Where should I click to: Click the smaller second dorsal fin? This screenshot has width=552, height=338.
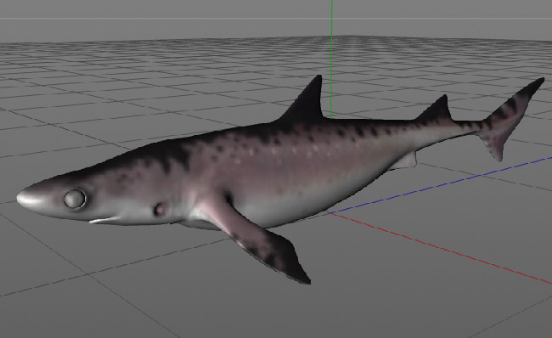click(437, 110)
